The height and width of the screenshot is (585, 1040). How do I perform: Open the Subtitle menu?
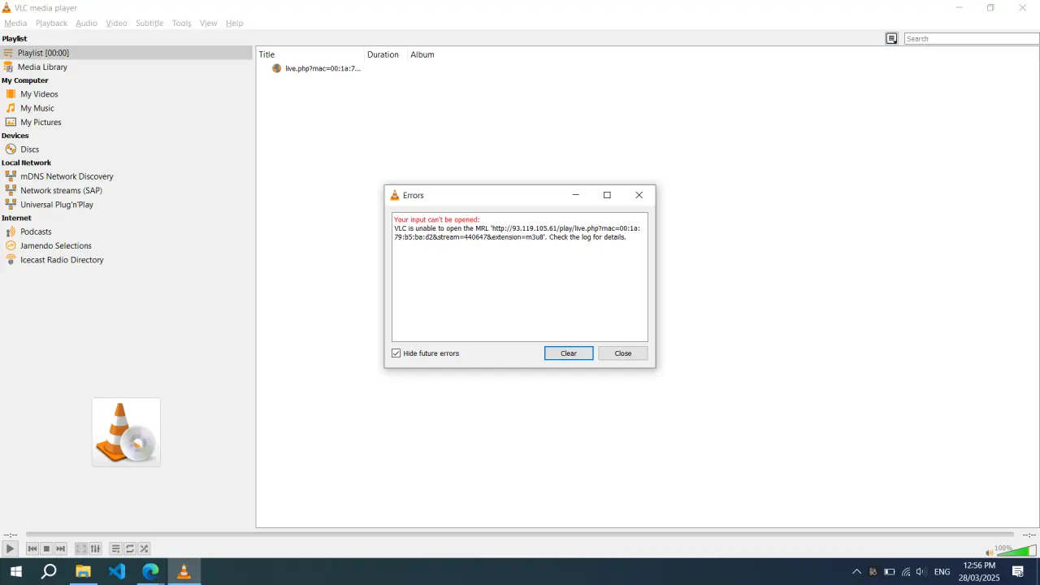tap(149, 23)
